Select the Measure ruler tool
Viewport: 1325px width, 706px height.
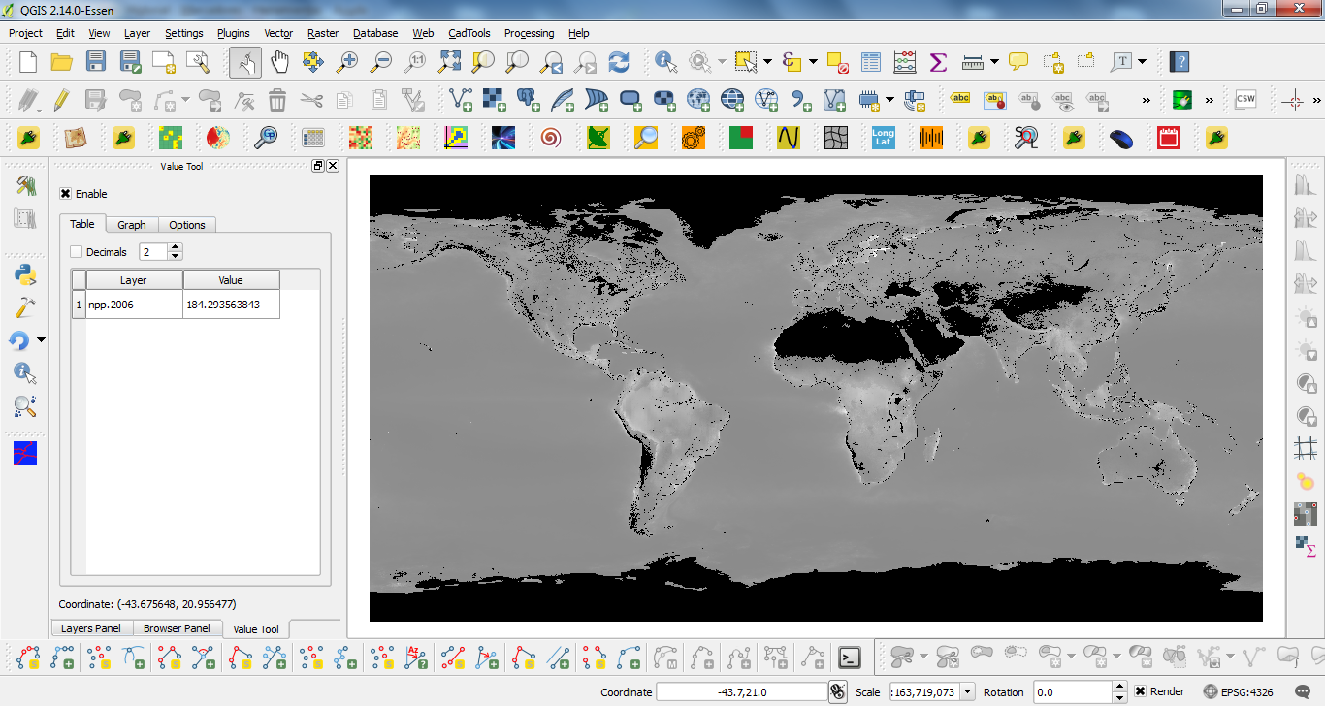(x=973, y=62)
